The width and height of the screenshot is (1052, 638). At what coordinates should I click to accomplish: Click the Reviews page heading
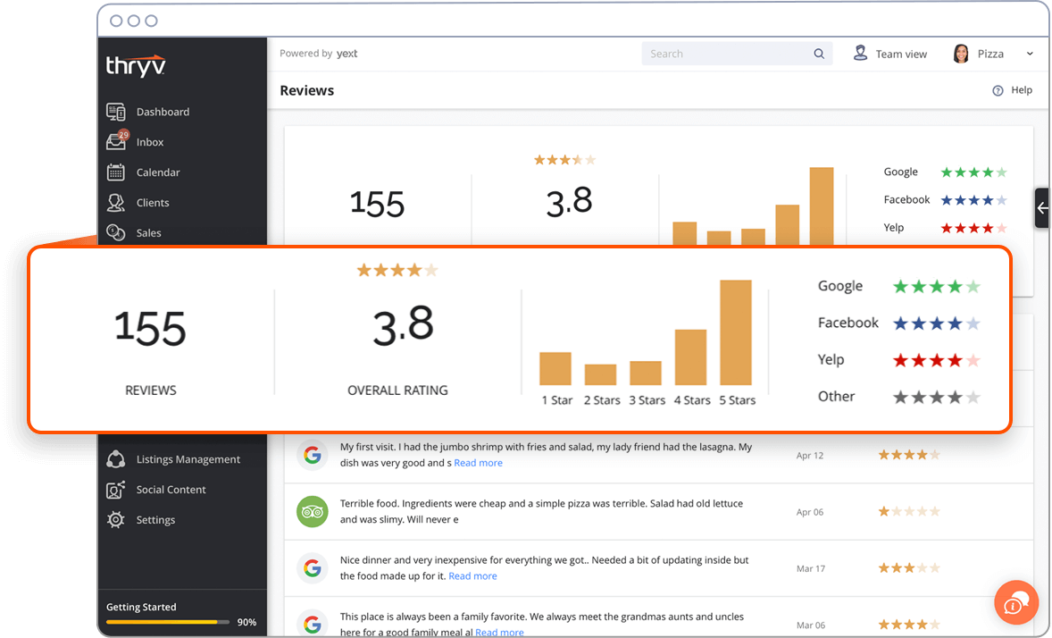click(x=306, y=90)
